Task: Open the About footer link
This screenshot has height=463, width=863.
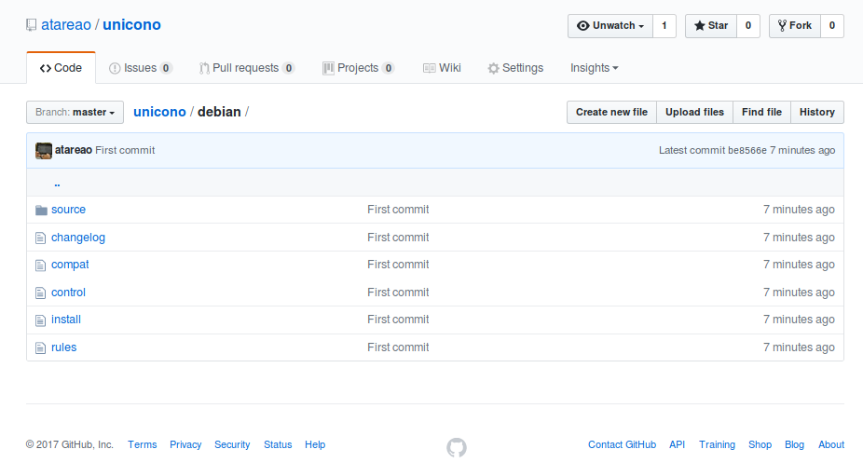Action: pos(831,444)
